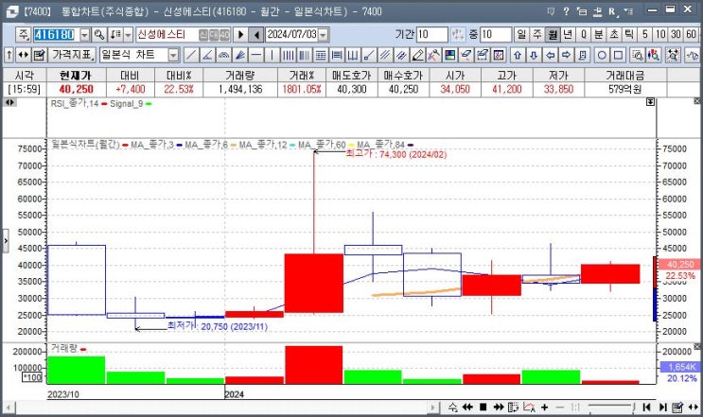Click the stock code 416180 input field
Screen dimensions: 703x417
coord(56,34)
